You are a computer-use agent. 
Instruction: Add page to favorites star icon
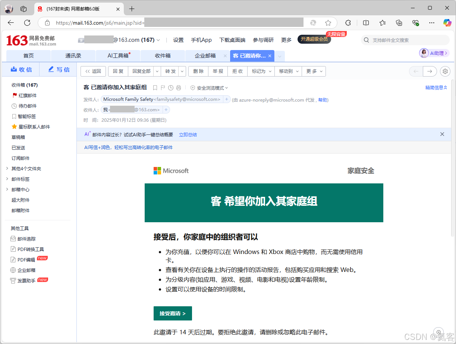(x=328, y=23)
